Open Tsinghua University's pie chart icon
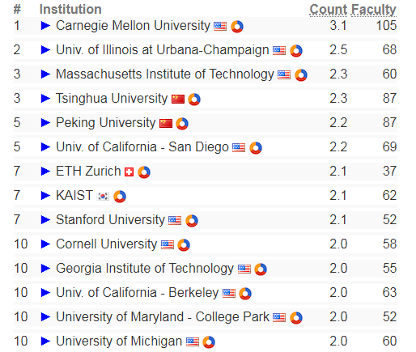 (x=194, y=100)
